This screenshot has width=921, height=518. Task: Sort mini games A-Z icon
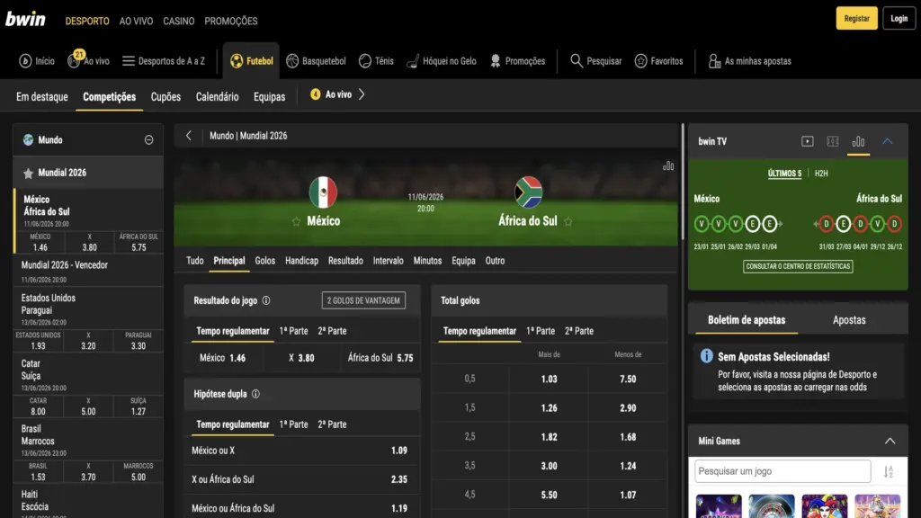(888, 471)
